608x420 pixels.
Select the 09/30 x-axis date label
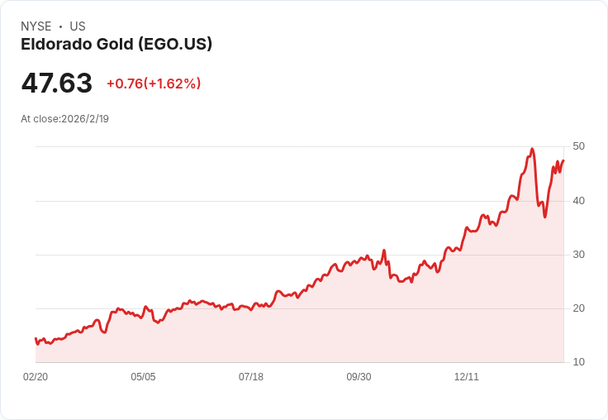tap(359, 376)
